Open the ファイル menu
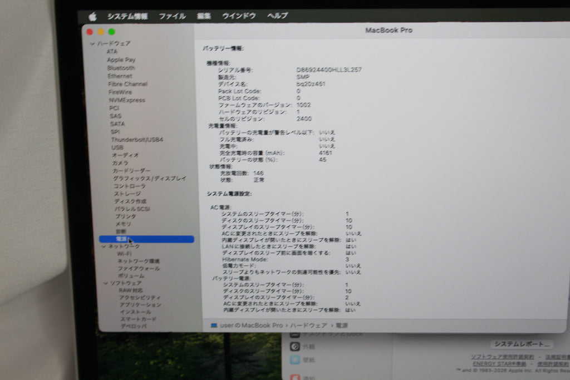Image resolution: width=570 pixels, height=380 pixels. (x=173, y=16)
